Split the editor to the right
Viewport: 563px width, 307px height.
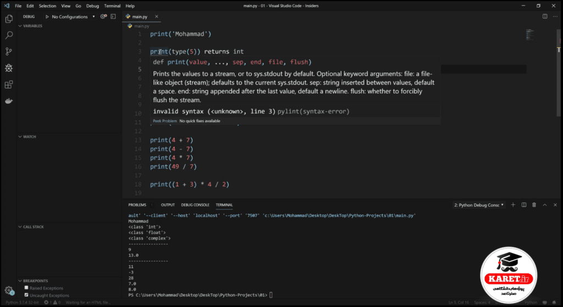tap(545, 16)
